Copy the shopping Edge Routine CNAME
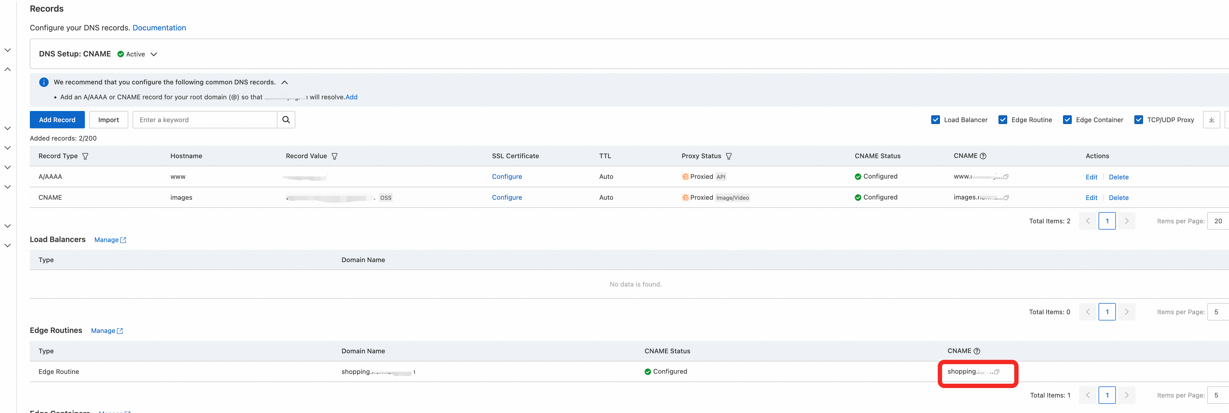 [996, 372]
